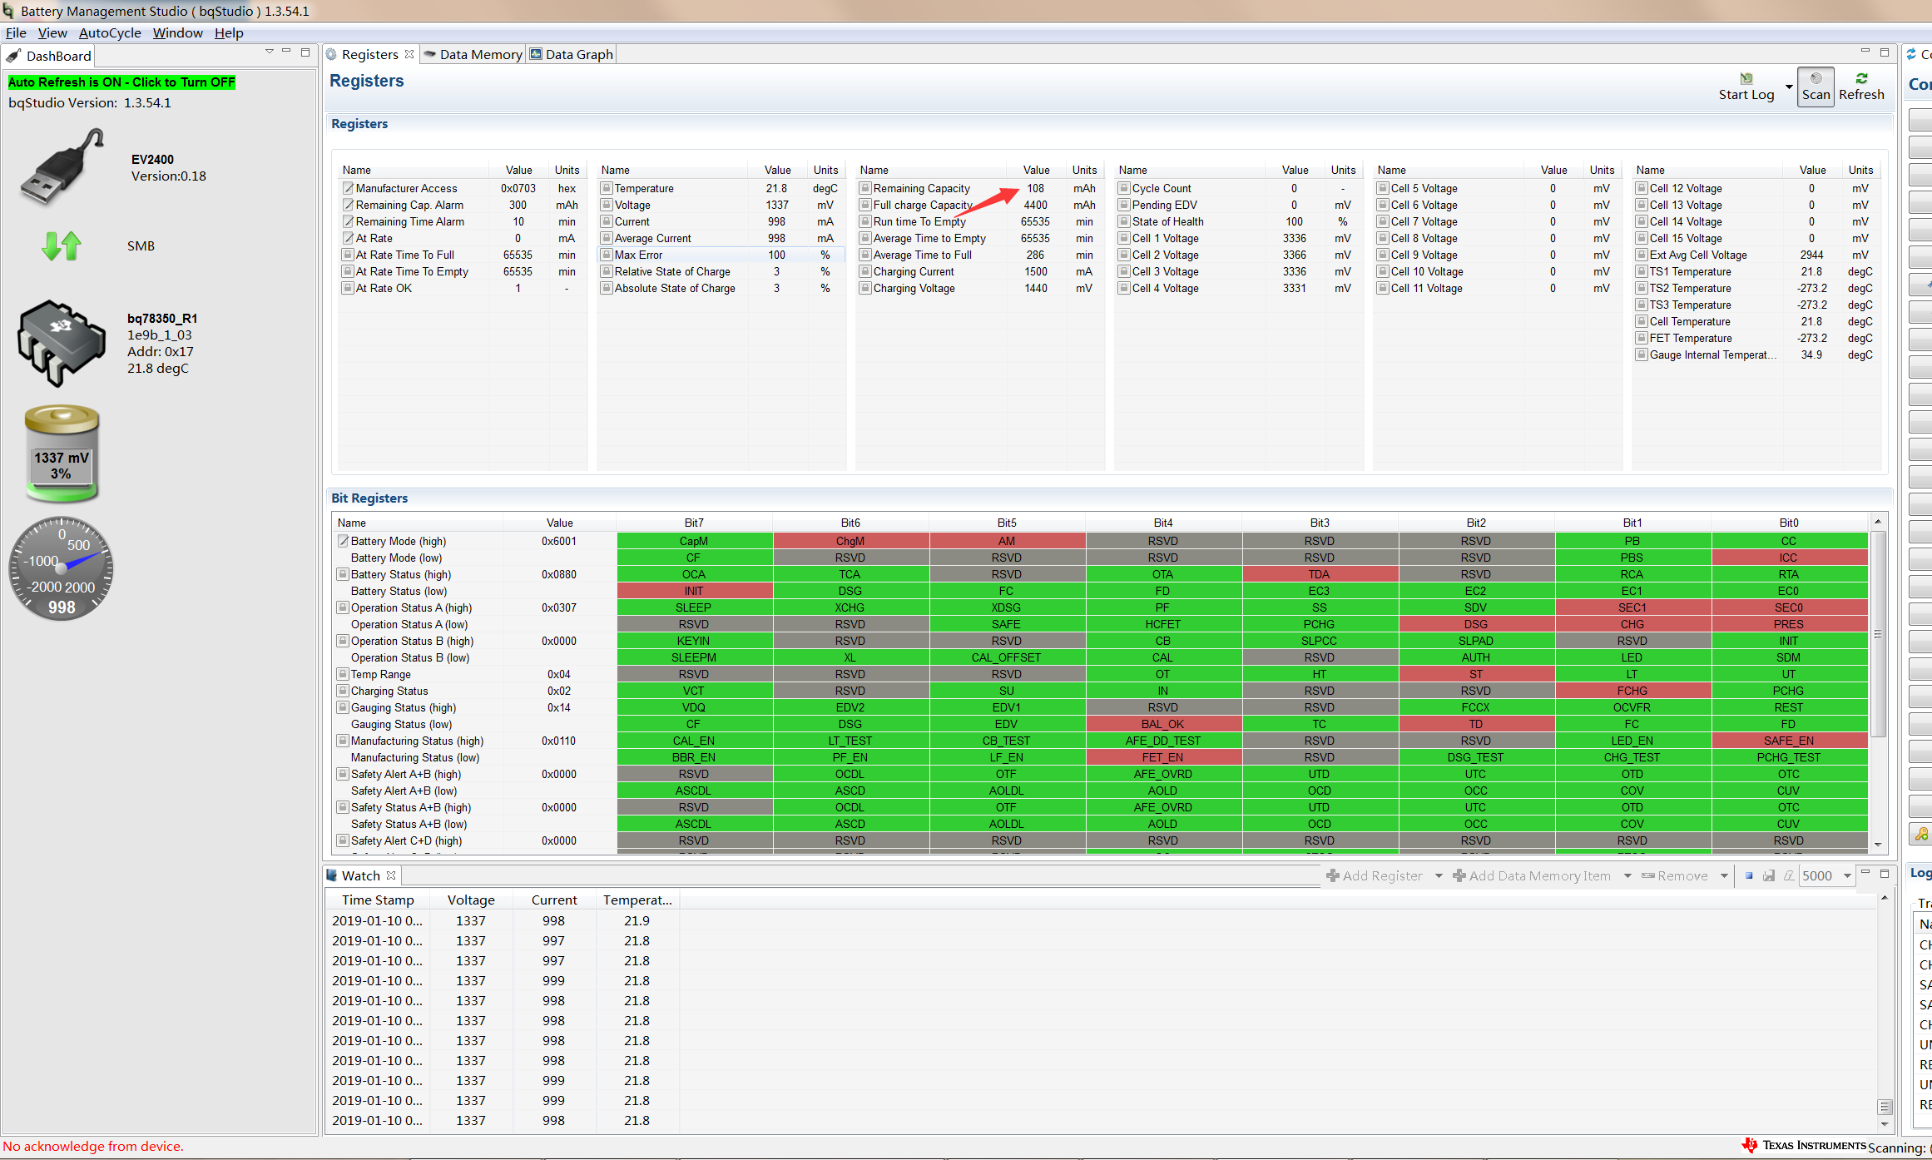Open the AutoCycle menu
This screenshot has height=1160, width=1932.
point(110,33)
